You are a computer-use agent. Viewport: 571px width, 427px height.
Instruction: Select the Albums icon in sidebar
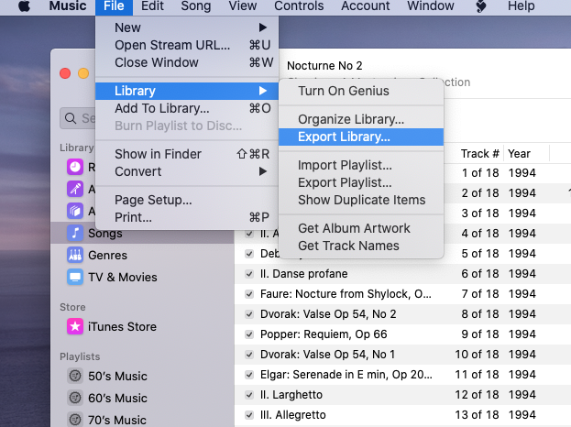click(x=75, y=211)
